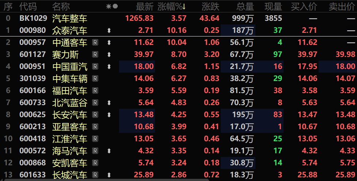
Task: Click the R badge beside 赛力斯
Action: [x=95, y=54]
